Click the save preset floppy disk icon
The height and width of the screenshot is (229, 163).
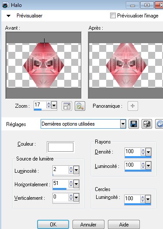tap(134, 124)
